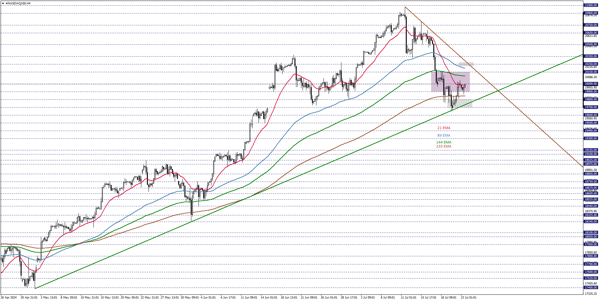Select the 17700.00 level price tag
This screenshot has height=301, width=599.
point(591,264)
